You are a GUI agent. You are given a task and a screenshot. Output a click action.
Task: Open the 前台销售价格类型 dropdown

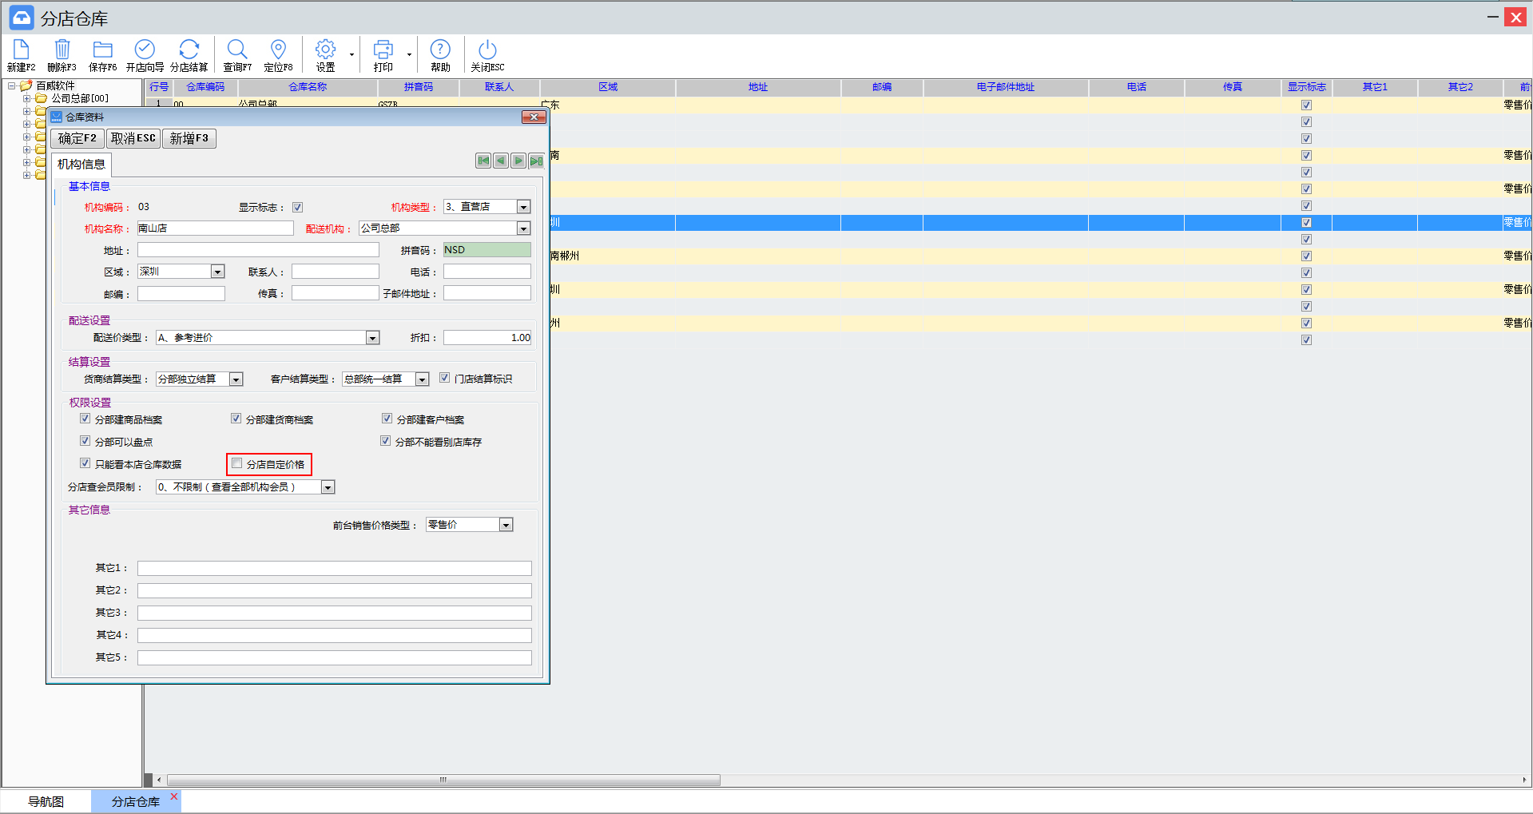506,525
